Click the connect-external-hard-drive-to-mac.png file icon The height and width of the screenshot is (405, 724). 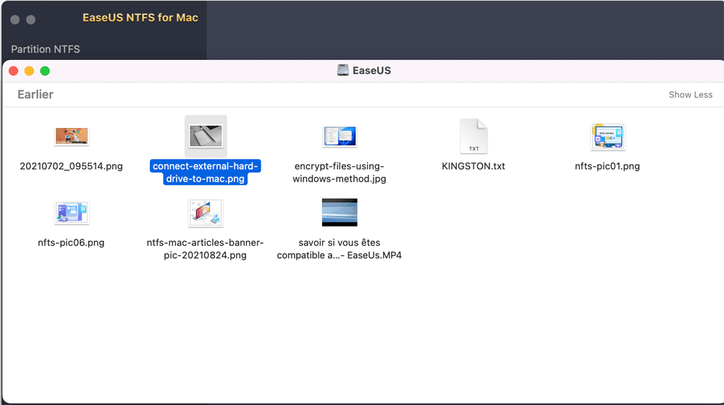tap(206, 136)
